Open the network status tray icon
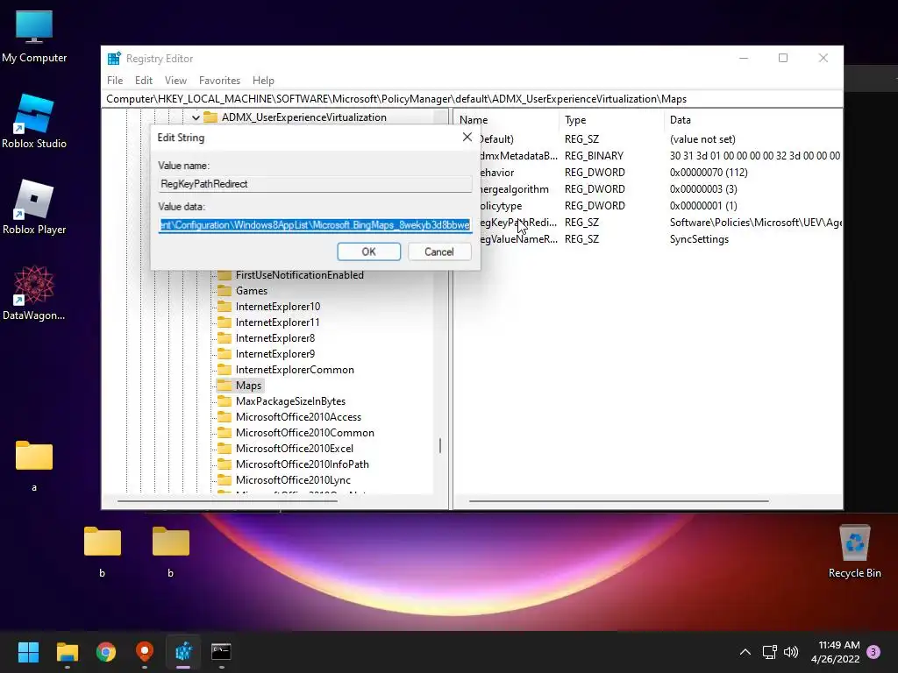The height and width of the screenshot is (673, 898). coord(769,652)
